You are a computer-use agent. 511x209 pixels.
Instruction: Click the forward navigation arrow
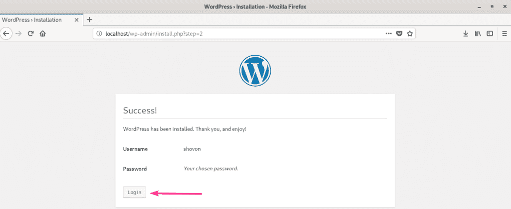point(18,33)
